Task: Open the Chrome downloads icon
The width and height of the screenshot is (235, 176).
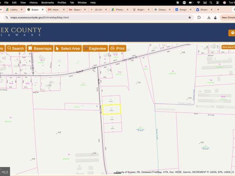Action: tap(209, 18)
